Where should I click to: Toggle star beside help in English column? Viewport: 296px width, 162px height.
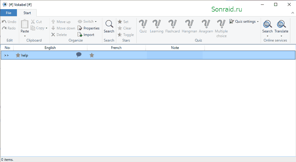pos(18,55)
